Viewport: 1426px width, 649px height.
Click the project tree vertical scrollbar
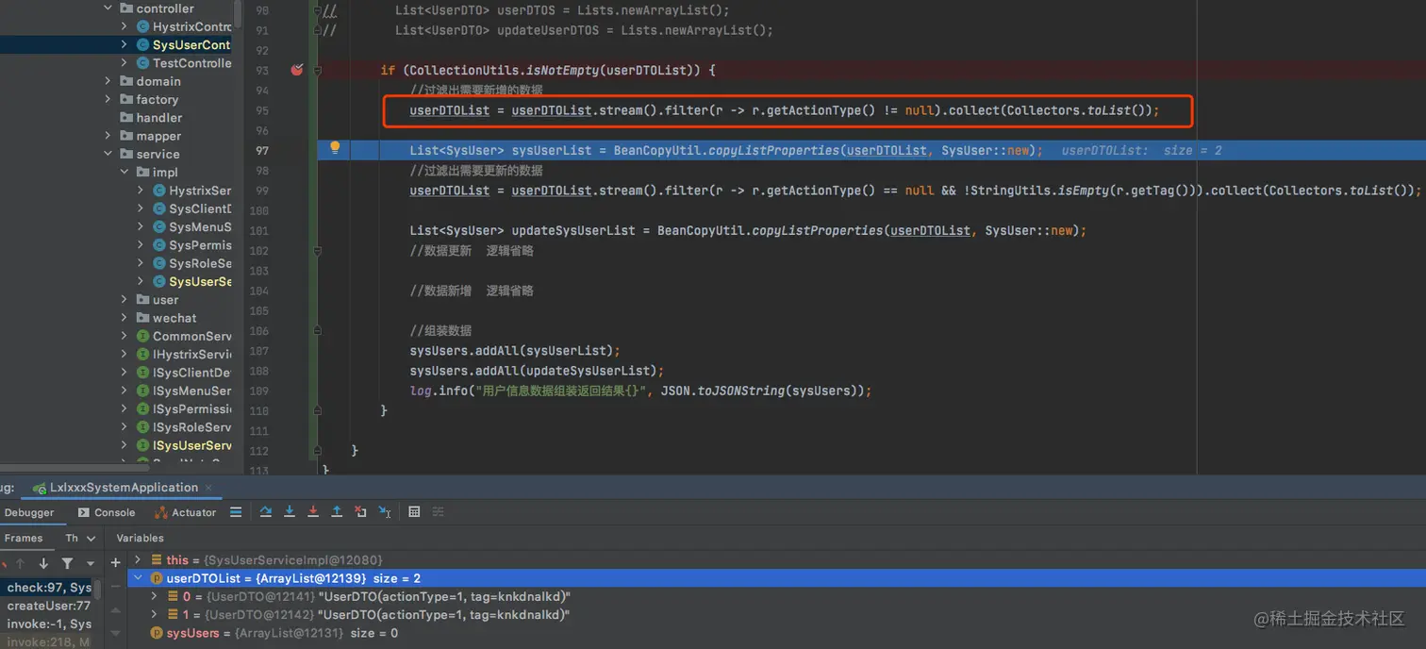click(238, 14)
